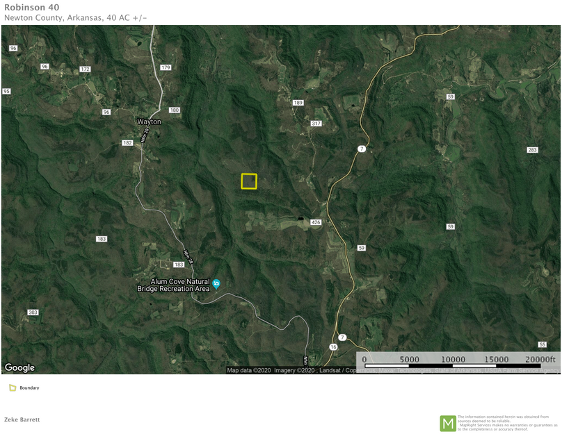Click the Google logo on the map

(19, 367)
